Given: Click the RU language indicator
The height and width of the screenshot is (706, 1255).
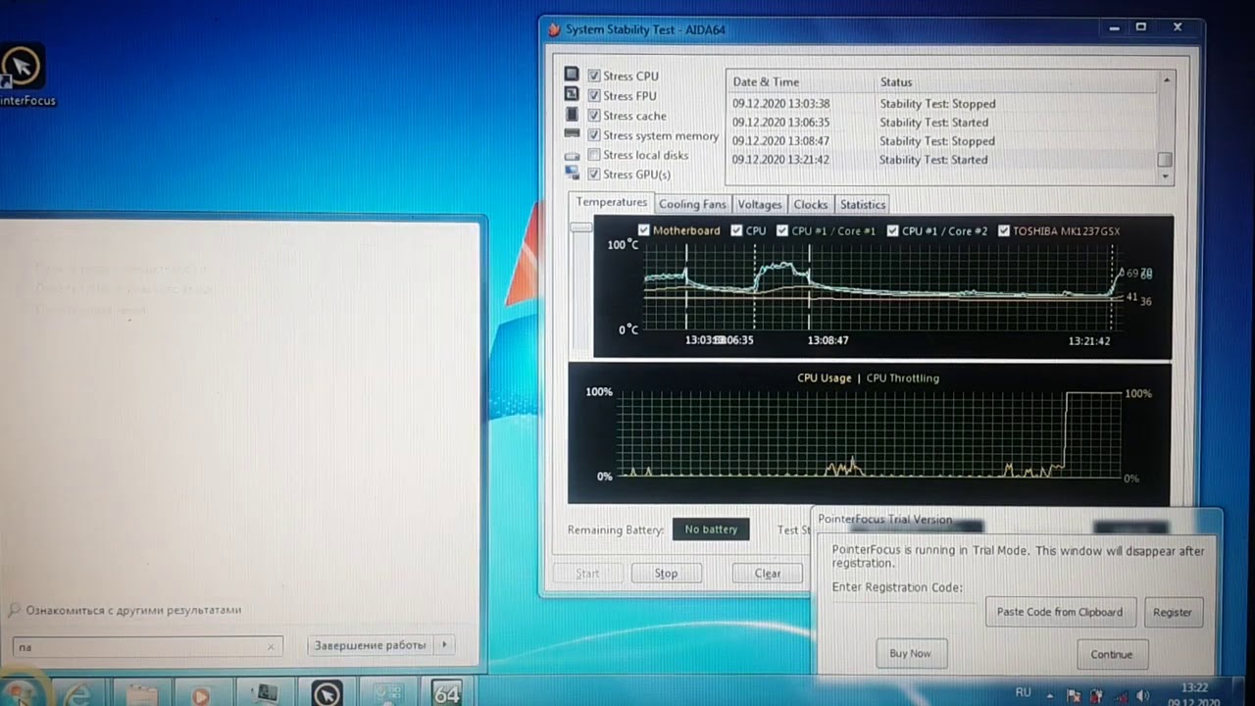Looking at the screenshot, I should pyautogui.click(x=1023, y=692).
